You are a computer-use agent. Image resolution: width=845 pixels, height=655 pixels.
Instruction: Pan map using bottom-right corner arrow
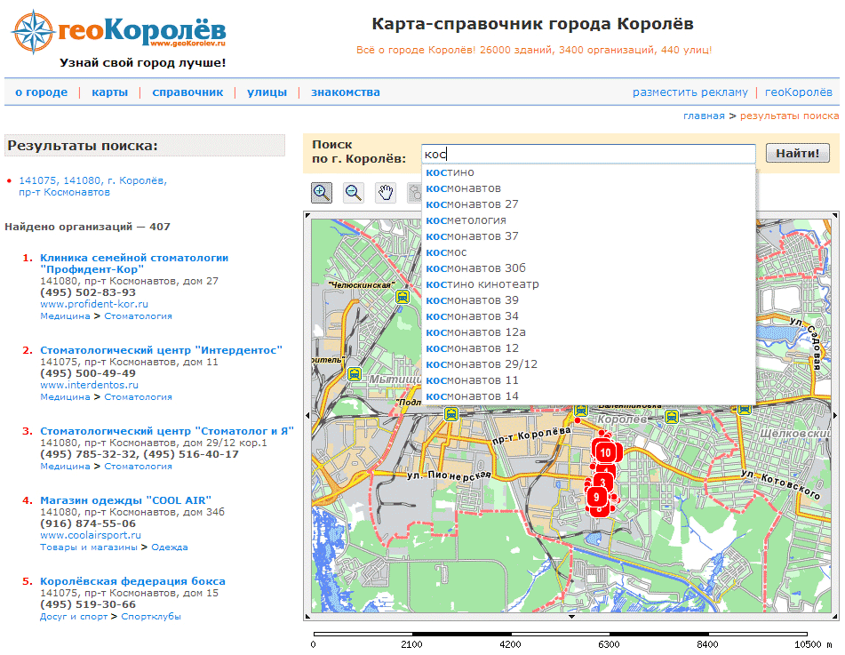(x=835, y=616)
